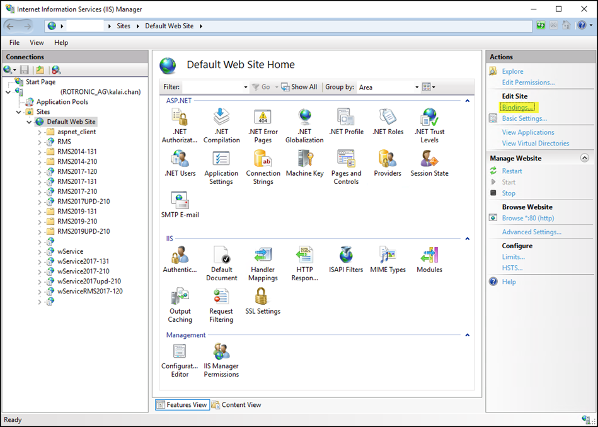Open Advanced Settings... link
598x427 pixels.
click(531, 232)
